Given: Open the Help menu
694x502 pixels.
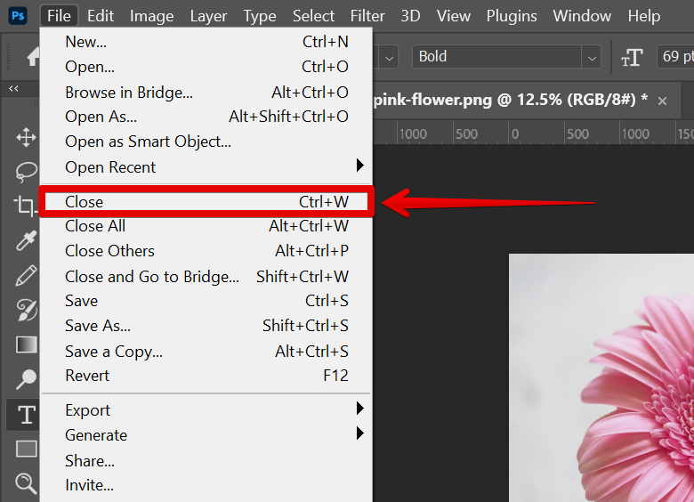Looking at the screenshot, I should click(x=644, y=16).
